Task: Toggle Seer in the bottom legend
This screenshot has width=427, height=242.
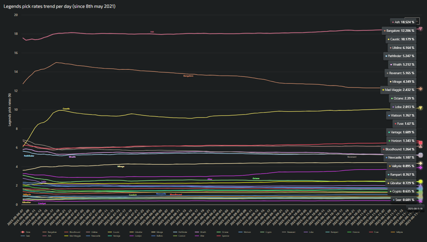Action: [x=26, y=236]
